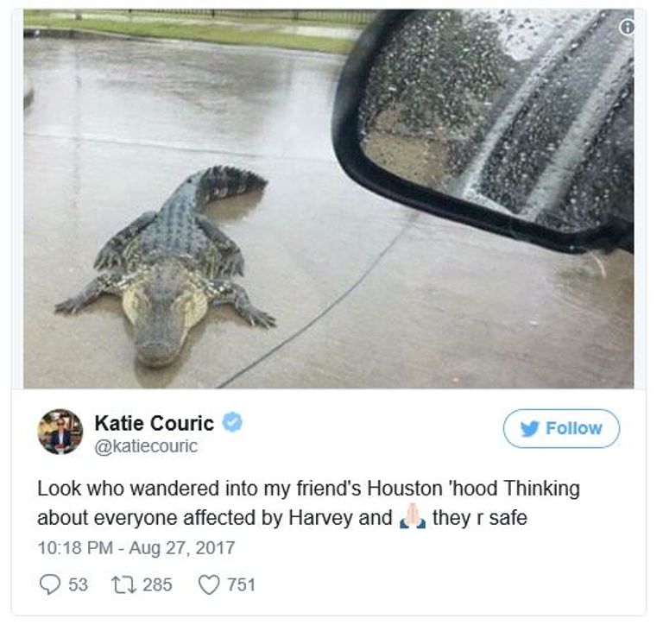Open the 10:18 PM - Aug 27, 2017 timestamp

[136, 548]
